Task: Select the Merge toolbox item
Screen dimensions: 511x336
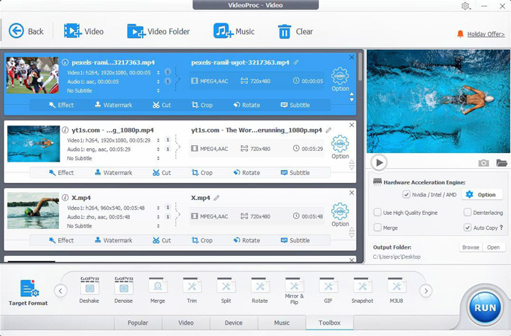Action: (x=158, y=291)
